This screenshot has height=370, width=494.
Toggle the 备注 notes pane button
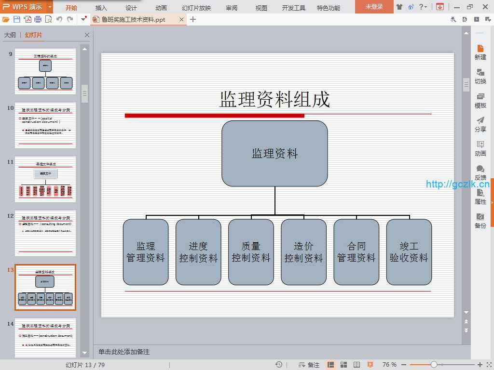(309, 365)
